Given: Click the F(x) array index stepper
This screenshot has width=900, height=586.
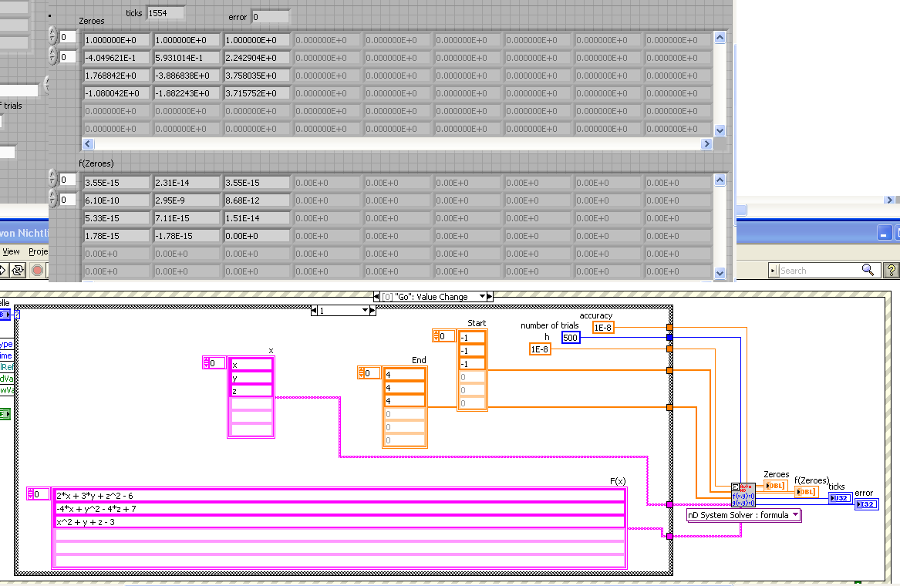Looking at the screenshot, I should coord(30,493).
